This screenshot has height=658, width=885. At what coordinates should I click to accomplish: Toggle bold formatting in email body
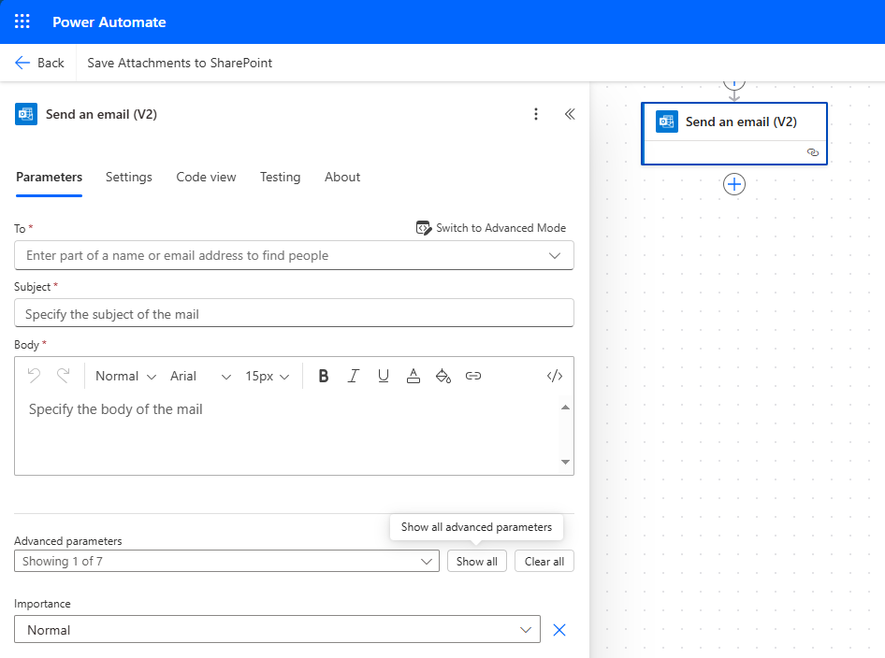(x=323, y=375)
